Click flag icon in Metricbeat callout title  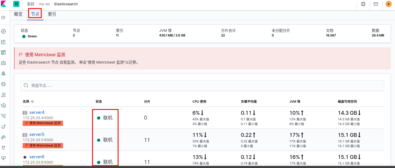(21, 55)
